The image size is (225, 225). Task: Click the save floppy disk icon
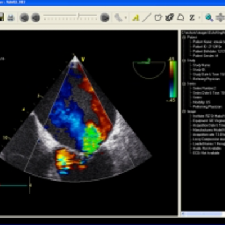point(2,17)
